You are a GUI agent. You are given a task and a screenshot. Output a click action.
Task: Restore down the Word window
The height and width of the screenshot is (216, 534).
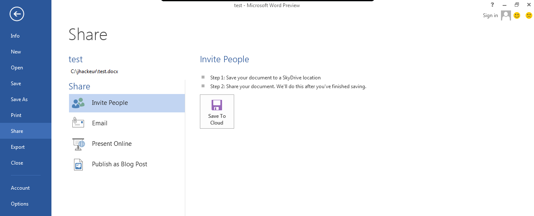coord(517,5)
